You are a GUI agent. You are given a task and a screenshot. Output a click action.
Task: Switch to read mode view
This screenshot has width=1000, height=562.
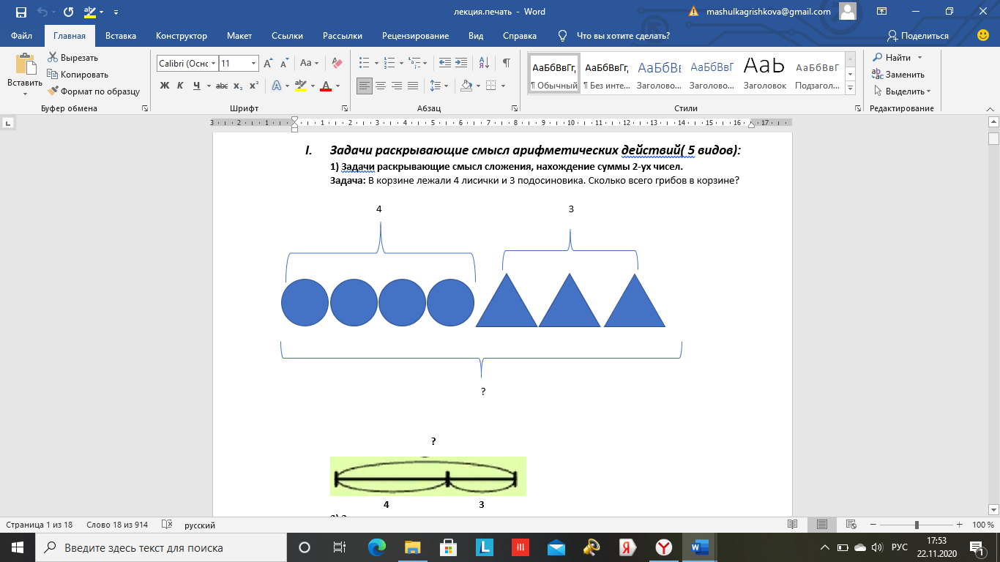point(792,525)
